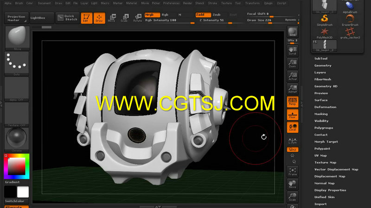Select the white secondary color swatch
Screen dimensions: 371x208
point(23,192)
